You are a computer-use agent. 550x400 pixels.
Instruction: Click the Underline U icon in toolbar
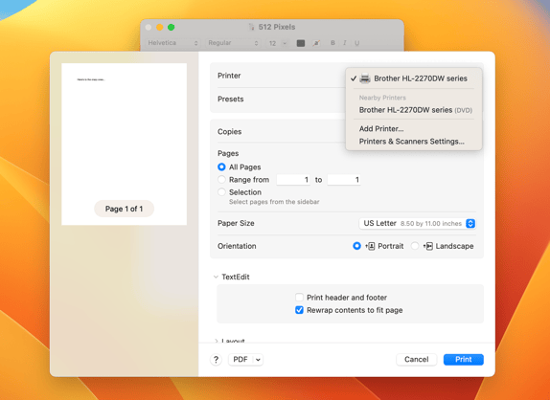[356, 43]
